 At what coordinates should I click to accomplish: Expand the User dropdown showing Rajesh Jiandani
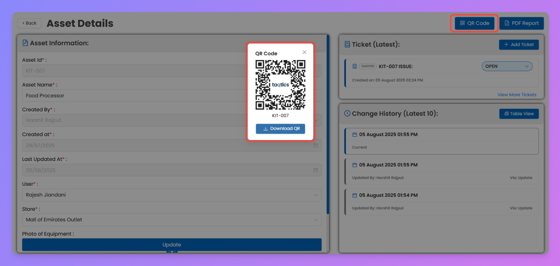pyautogui.click(x=172, y=195)
